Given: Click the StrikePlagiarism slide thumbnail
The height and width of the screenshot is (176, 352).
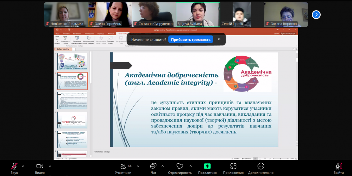Looking at the screenshot, I should pos(72,120).
